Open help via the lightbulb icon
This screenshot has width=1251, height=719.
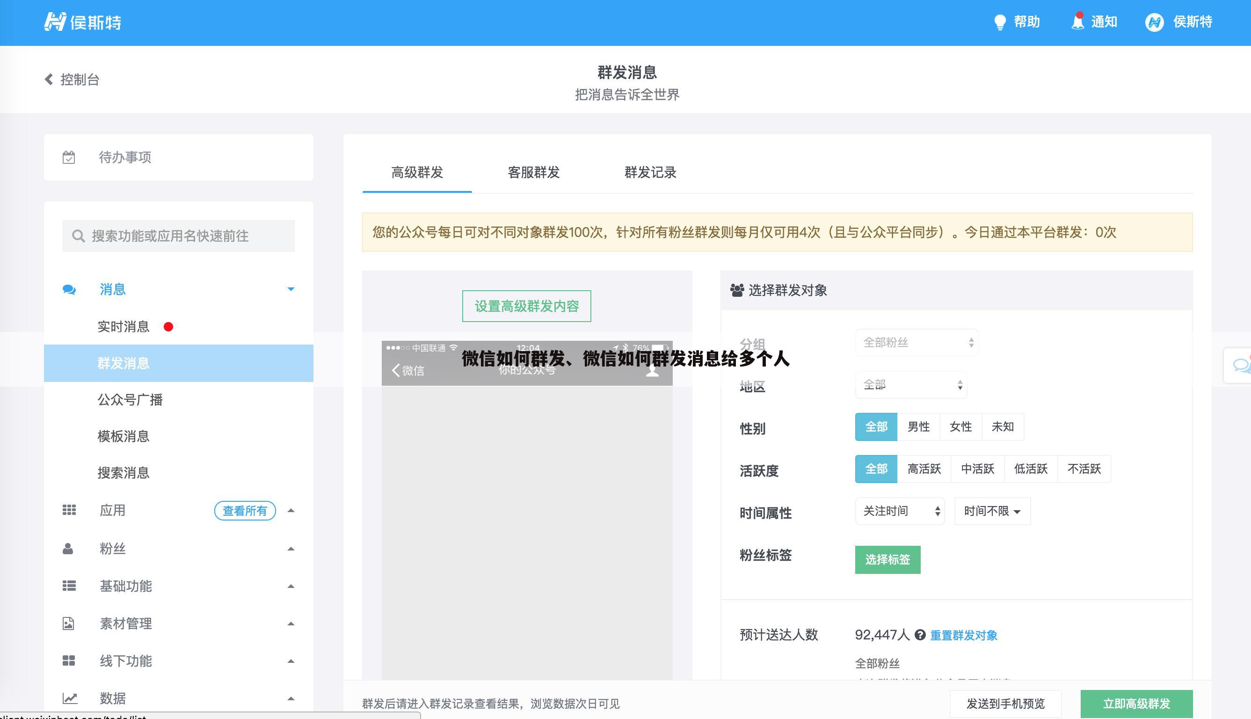(1000, 22)
